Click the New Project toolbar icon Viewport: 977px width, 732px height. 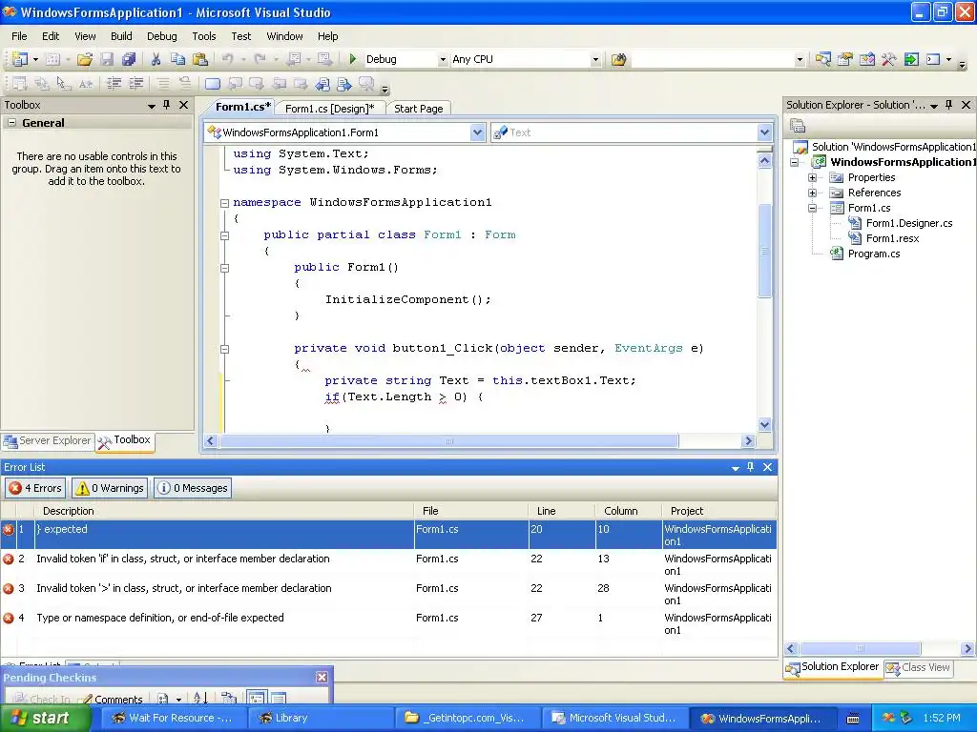tap(19, 59)
